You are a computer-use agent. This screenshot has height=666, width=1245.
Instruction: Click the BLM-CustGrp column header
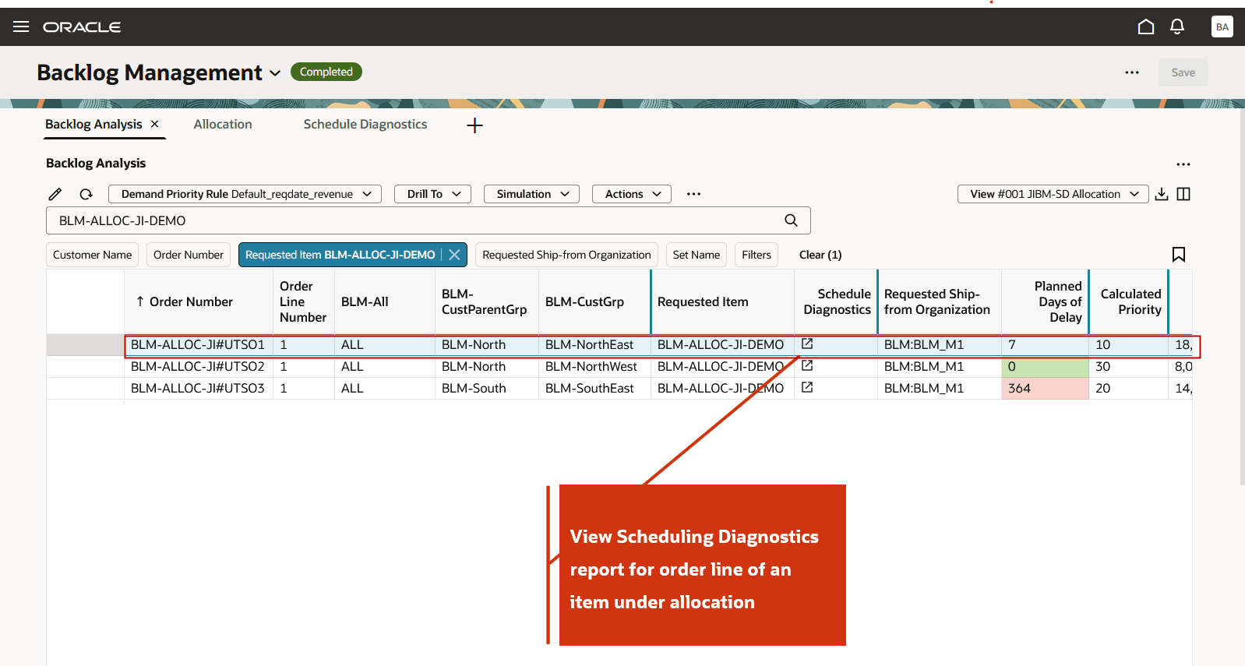[594, 301]
